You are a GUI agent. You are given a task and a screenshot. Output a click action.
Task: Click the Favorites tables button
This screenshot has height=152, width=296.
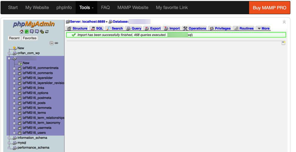click(30, 38)
